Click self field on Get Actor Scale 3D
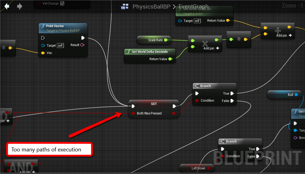The height and width of the screenshot is (174, 305). 197,21
